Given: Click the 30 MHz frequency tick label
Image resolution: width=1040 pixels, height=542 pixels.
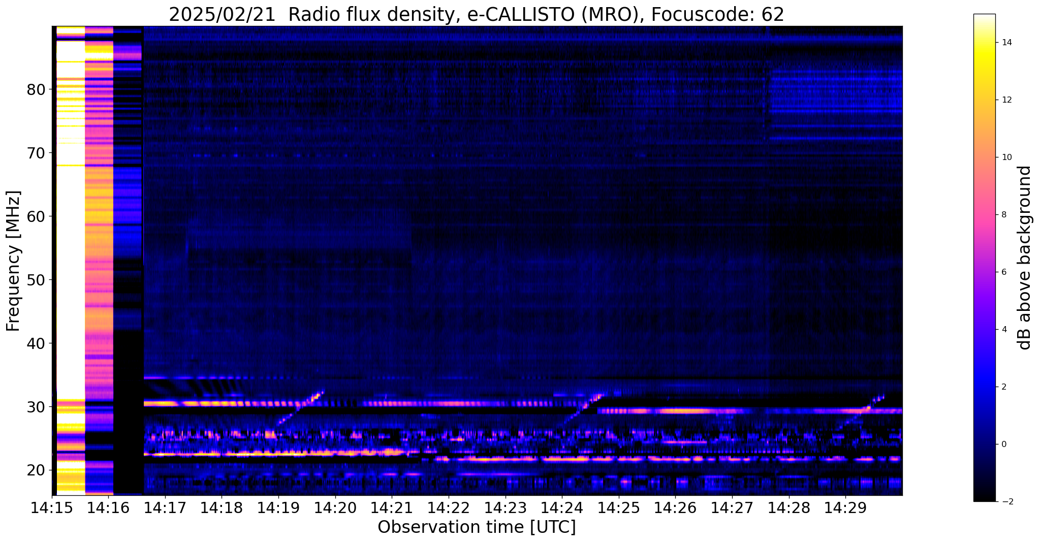Looking at the screenshot, I should tap(36, 407).
